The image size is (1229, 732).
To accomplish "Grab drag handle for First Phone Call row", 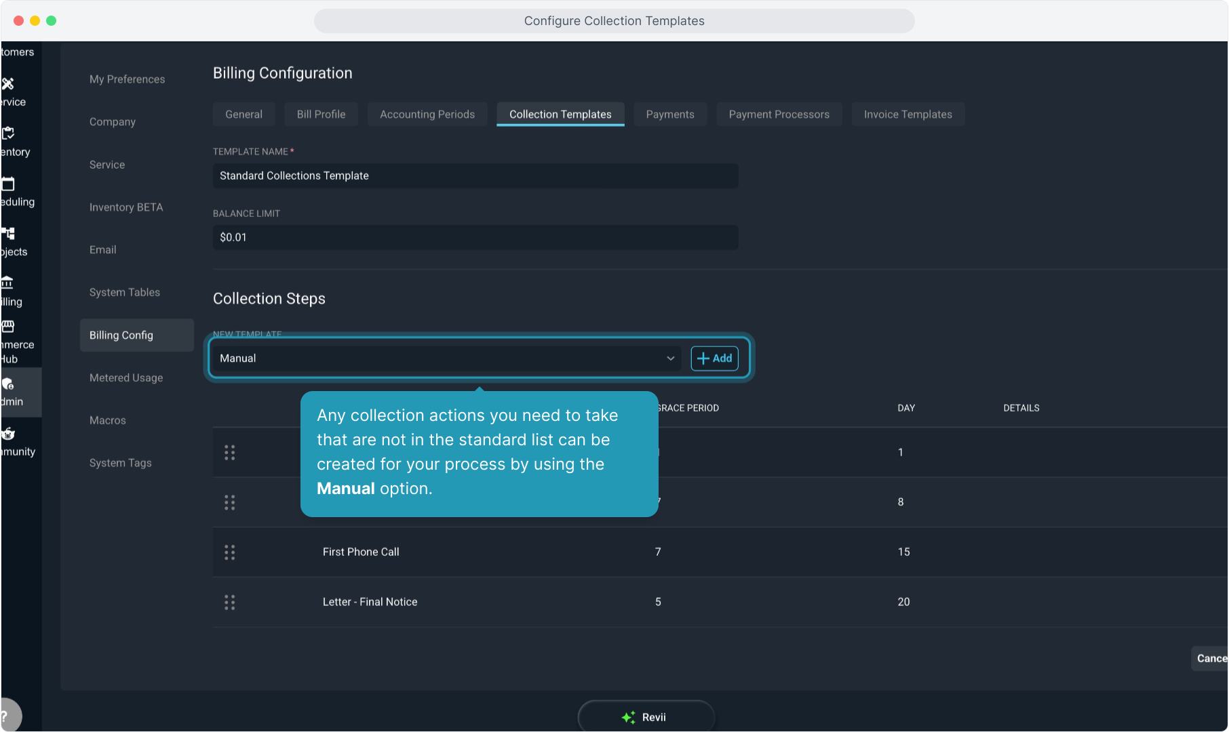I will point(230,552).
